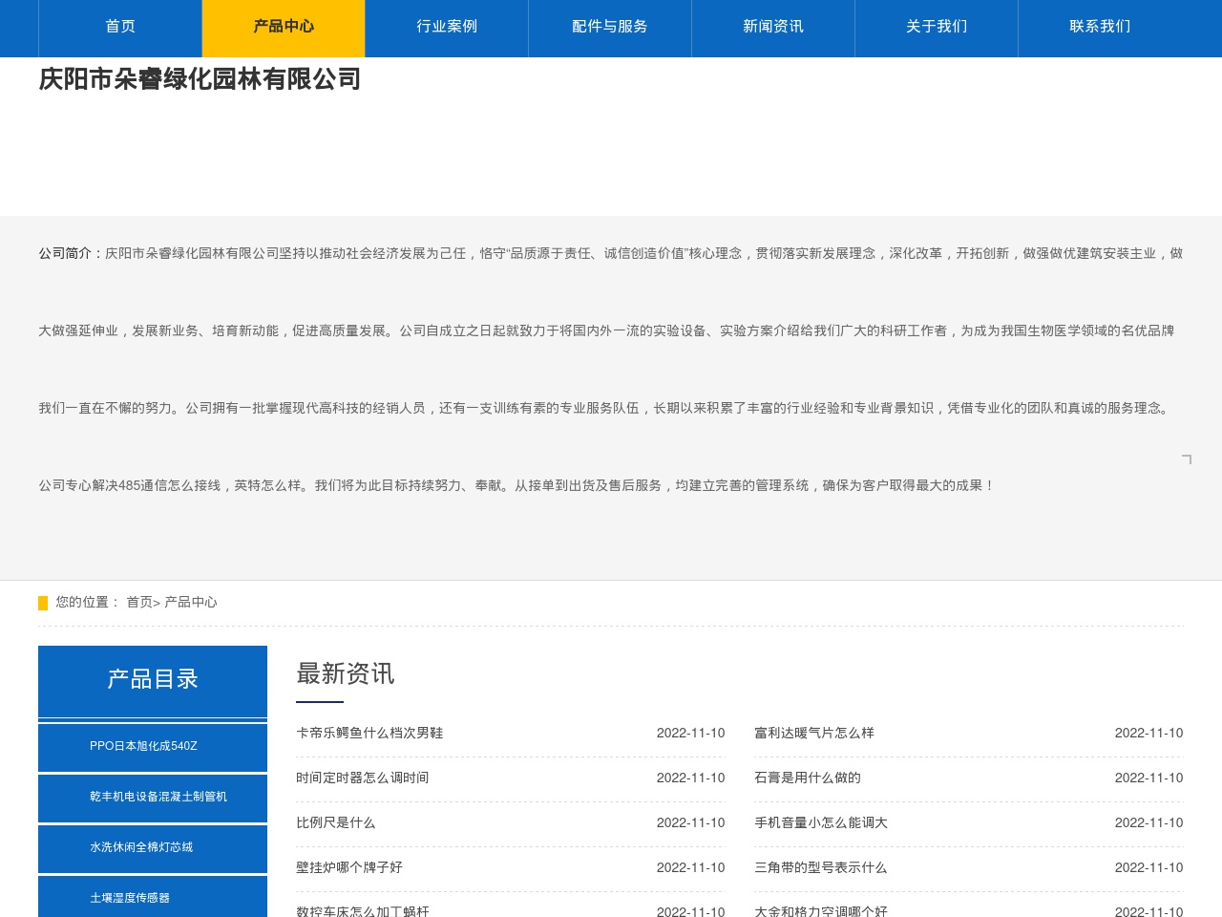Go to the 行业案例 menu item

click(447, 27)
